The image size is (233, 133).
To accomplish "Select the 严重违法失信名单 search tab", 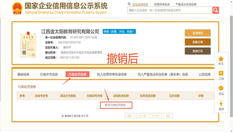I will click(x=186, y=4).
